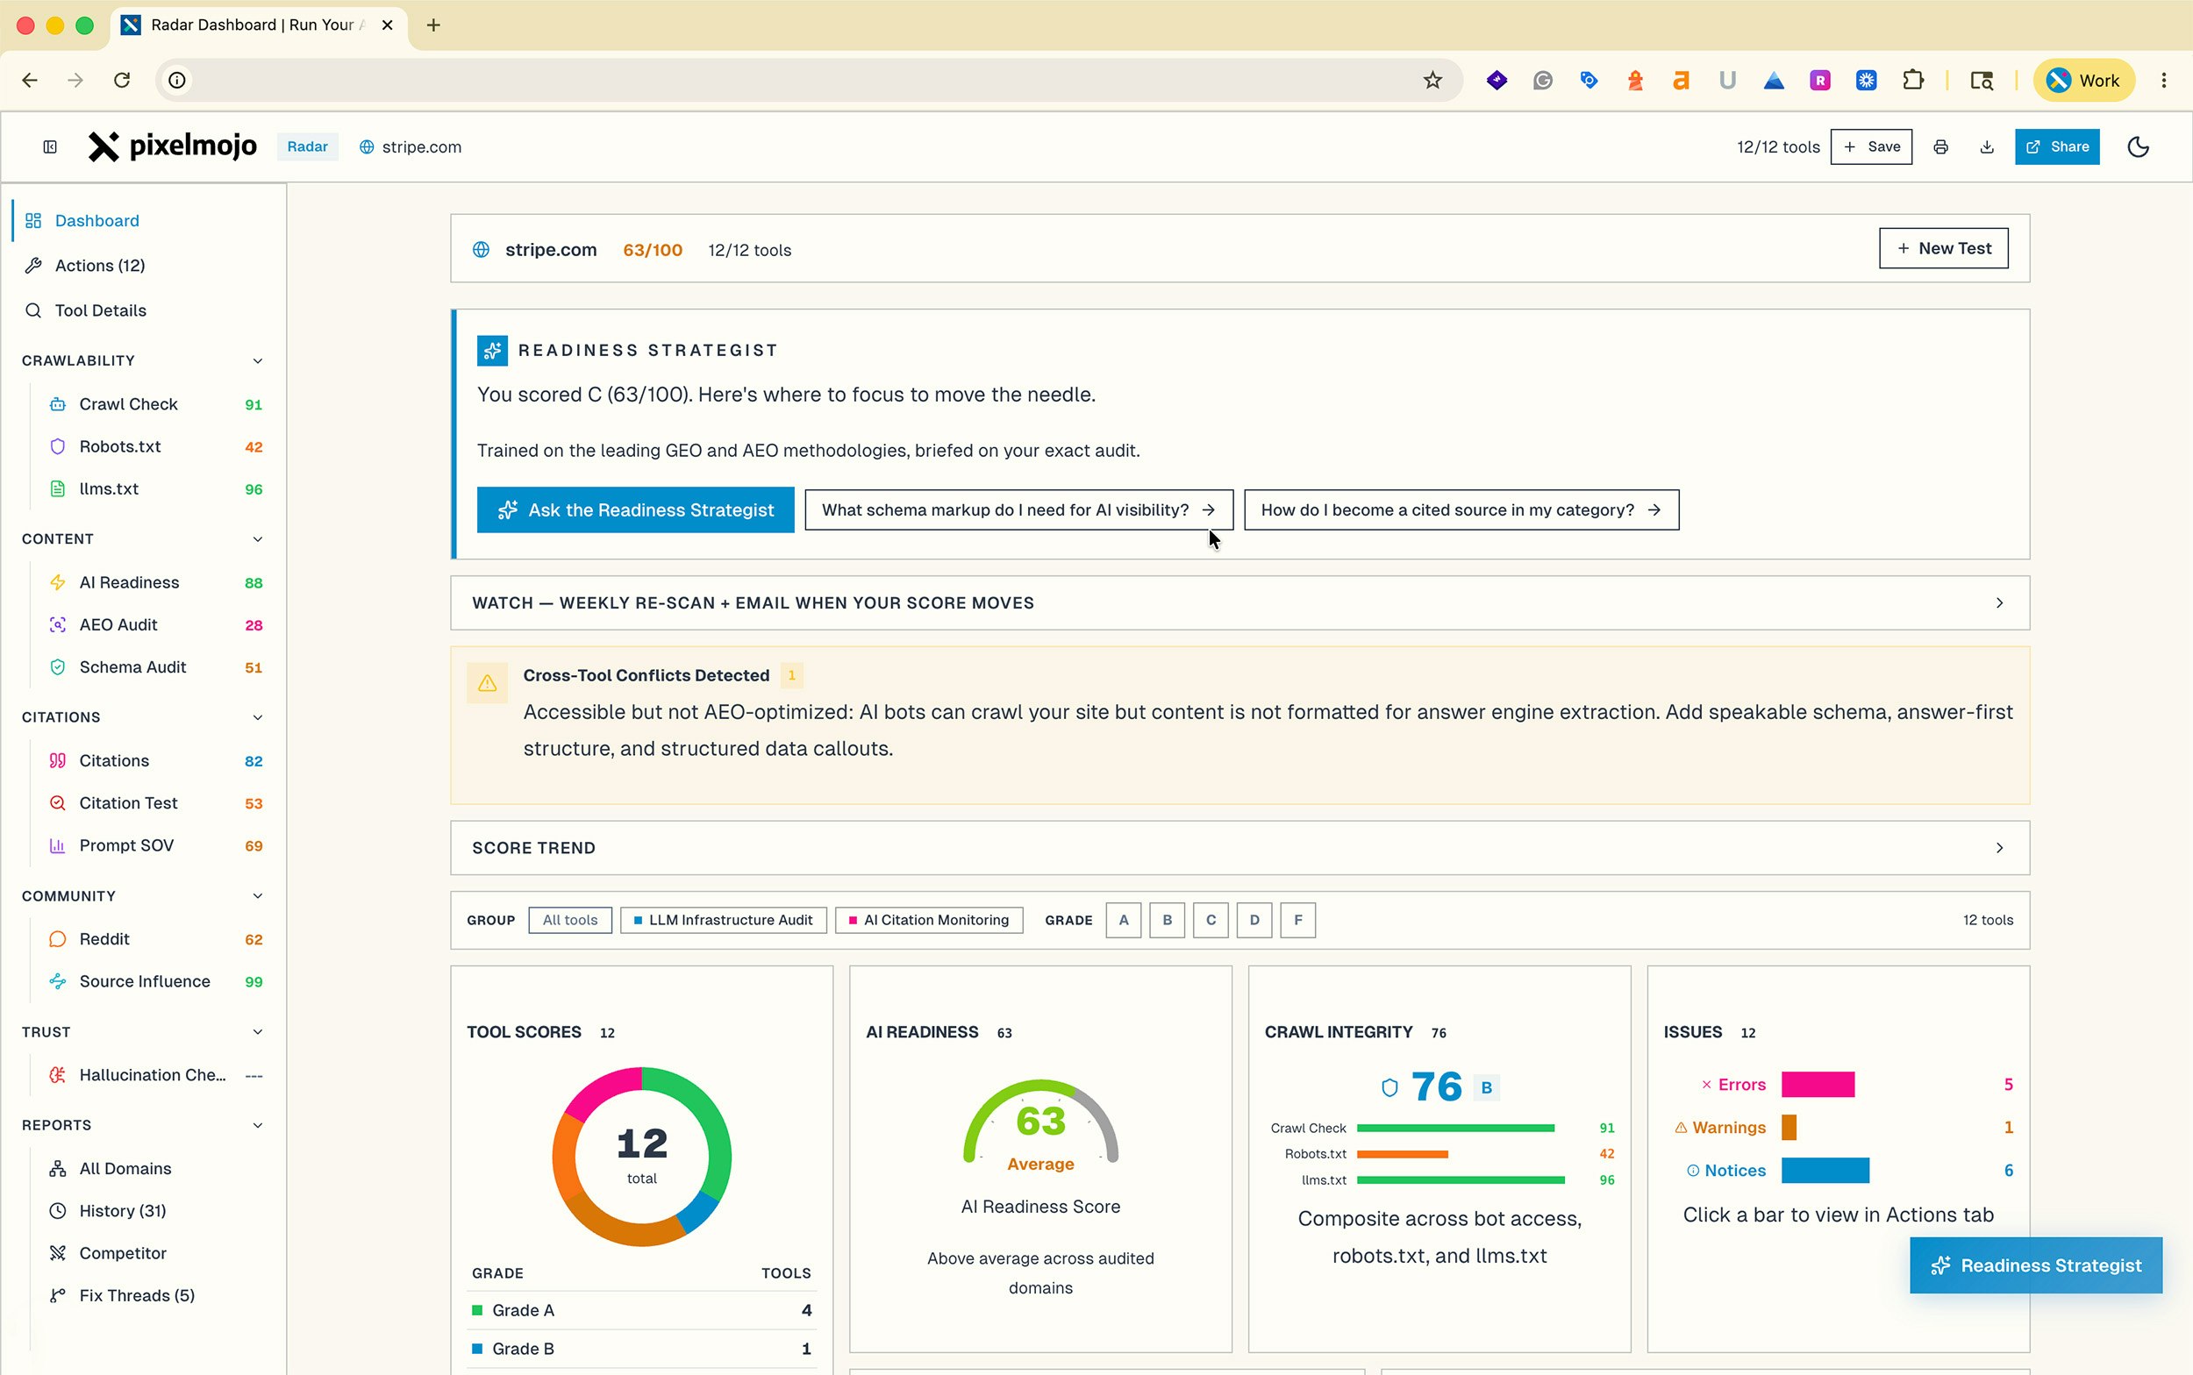Save the audit with Save button
This screenshot has height=1375, width=2193.
1871,147
